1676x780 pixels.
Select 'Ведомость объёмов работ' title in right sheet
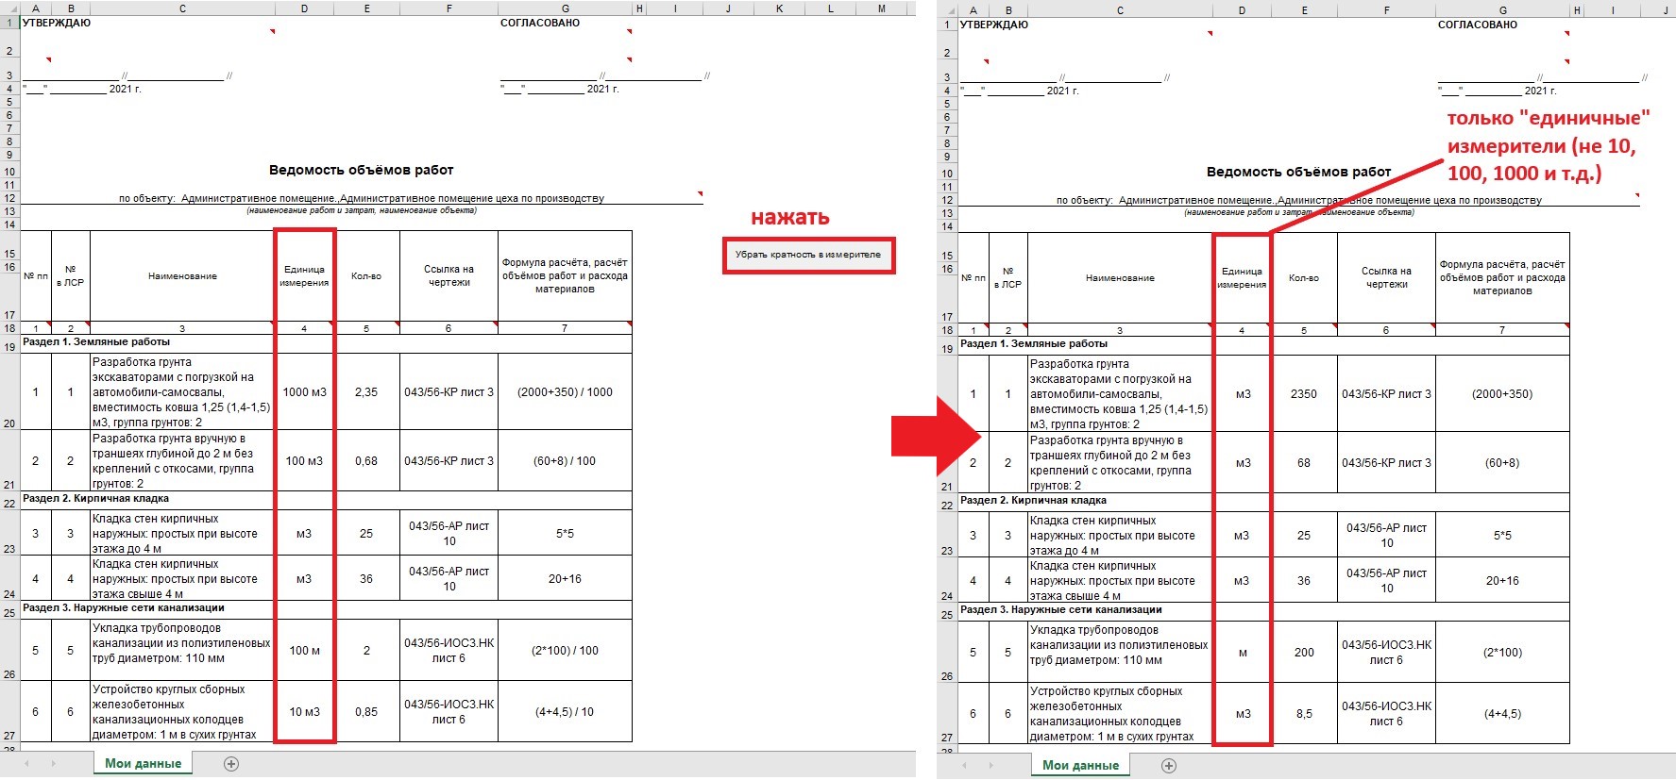pyautogui.click(x=1299, y=173)
